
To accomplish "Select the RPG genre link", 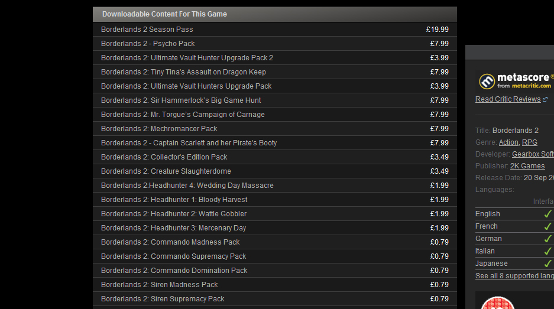I will [x=529, y=142].
